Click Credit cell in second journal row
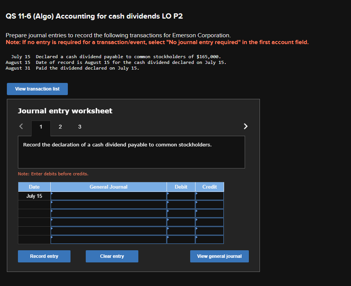 210,205
